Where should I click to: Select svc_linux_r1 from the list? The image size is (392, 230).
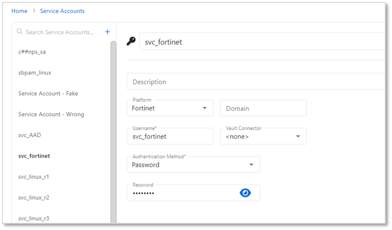[x=34, y=177]
